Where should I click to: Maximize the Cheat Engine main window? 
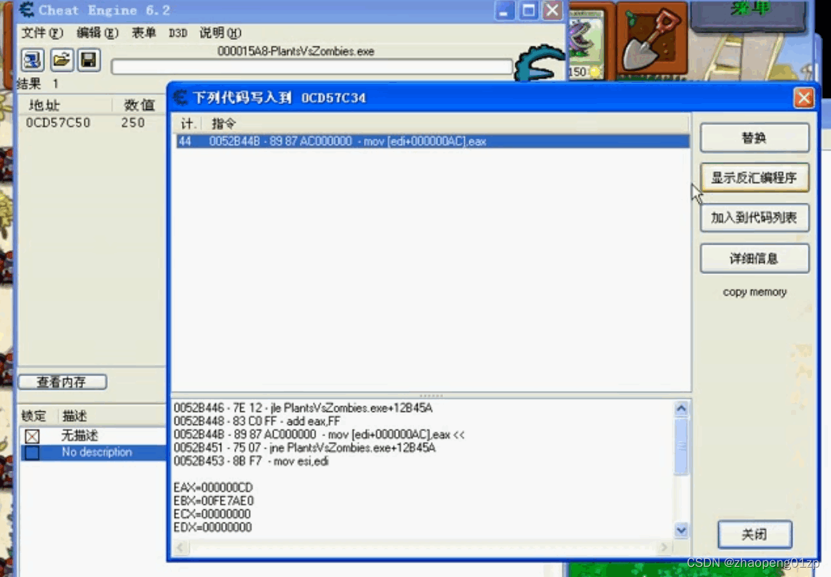[x=528, y=10]
